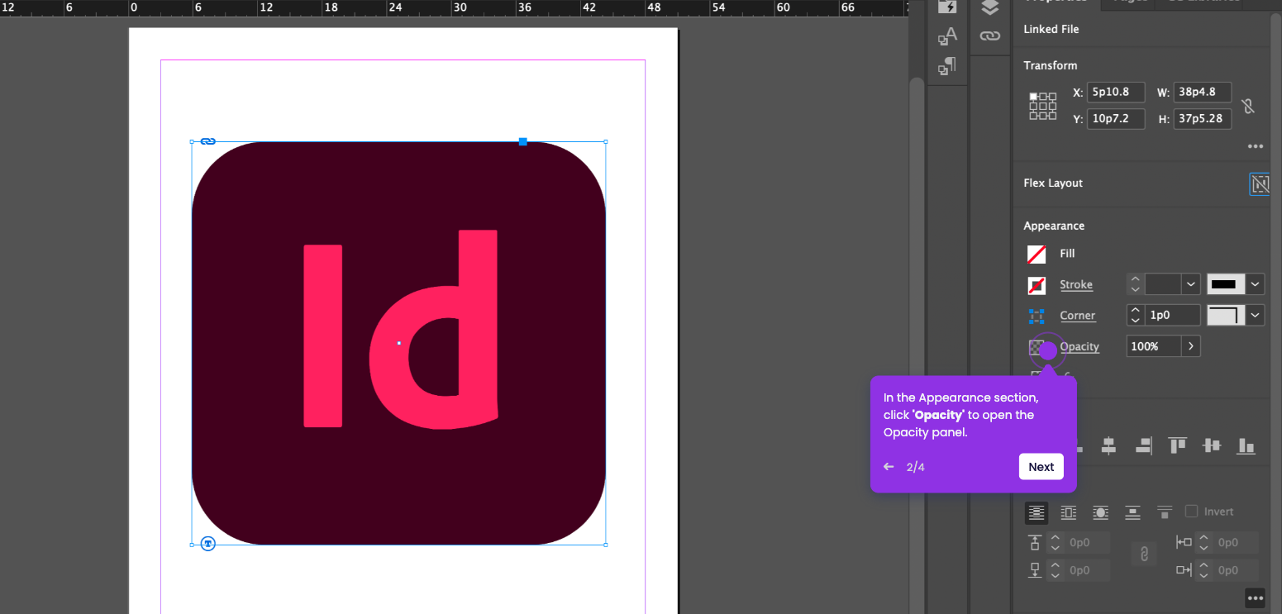Click the Fill color swatch
1282x614 pixels.
[x=1037, y=255]
